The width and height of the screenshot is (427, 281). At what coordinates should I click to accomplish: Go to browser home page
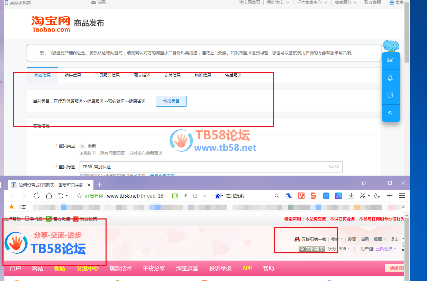49,196
